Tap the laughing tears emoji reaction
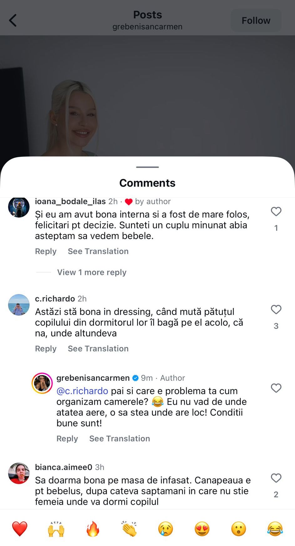Image resolution: width=295 pixels, height=546 pixels. pos(275,529)
